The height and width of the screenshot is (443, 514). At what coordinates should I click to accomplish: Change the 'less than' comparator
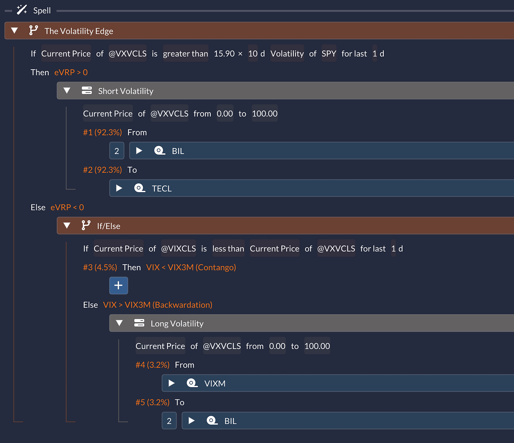click(228, 249)
